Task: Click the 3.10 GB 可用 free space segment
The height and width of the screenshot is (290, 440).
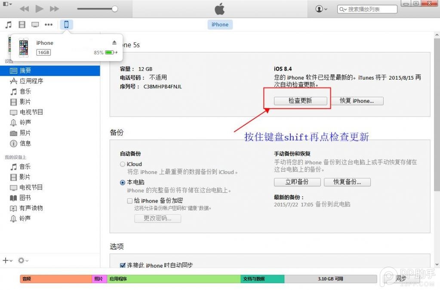Action: click(331, 279)
